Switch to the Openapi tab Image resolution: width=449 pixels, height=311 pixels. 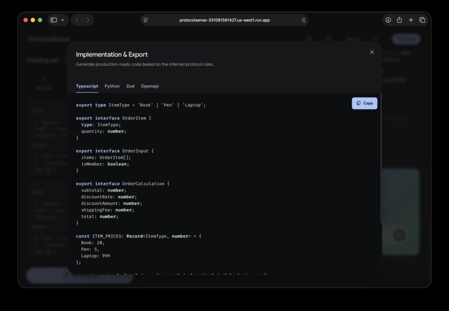pyautogui.click(x=150, y=86)
